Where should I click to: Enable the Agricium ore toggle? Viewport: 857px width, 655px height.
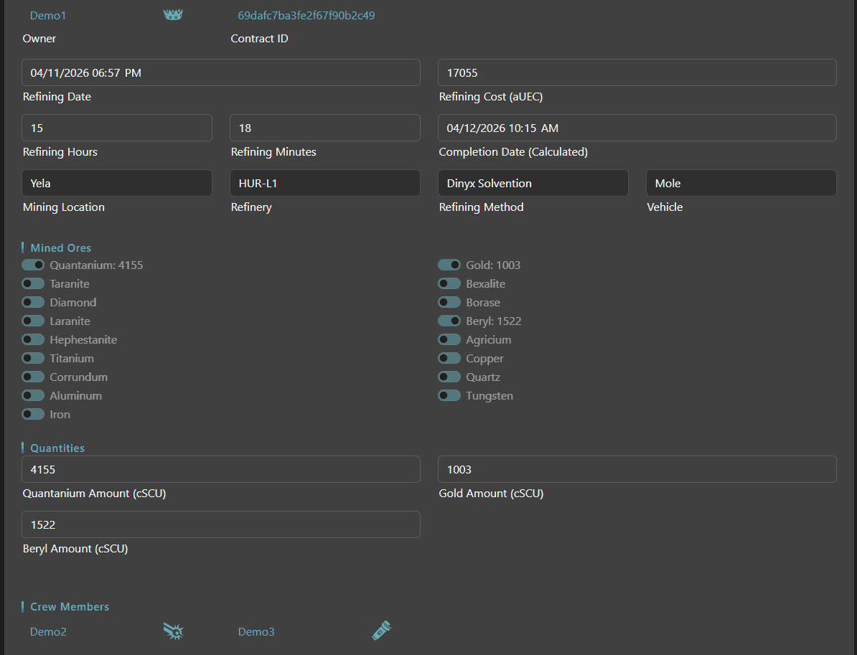449,339
